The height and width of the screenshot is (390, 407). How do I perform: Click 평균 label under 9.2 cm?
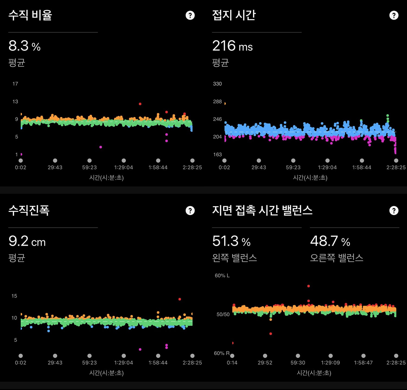[17, 258]
